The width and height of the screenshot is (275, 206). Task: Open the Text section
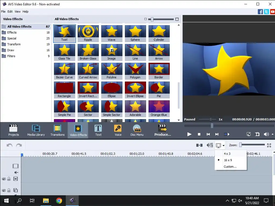coord(98,130)
